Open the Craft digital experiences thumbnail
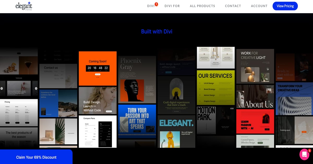Viewport: 313px width, 164px height. click(176, 95)
